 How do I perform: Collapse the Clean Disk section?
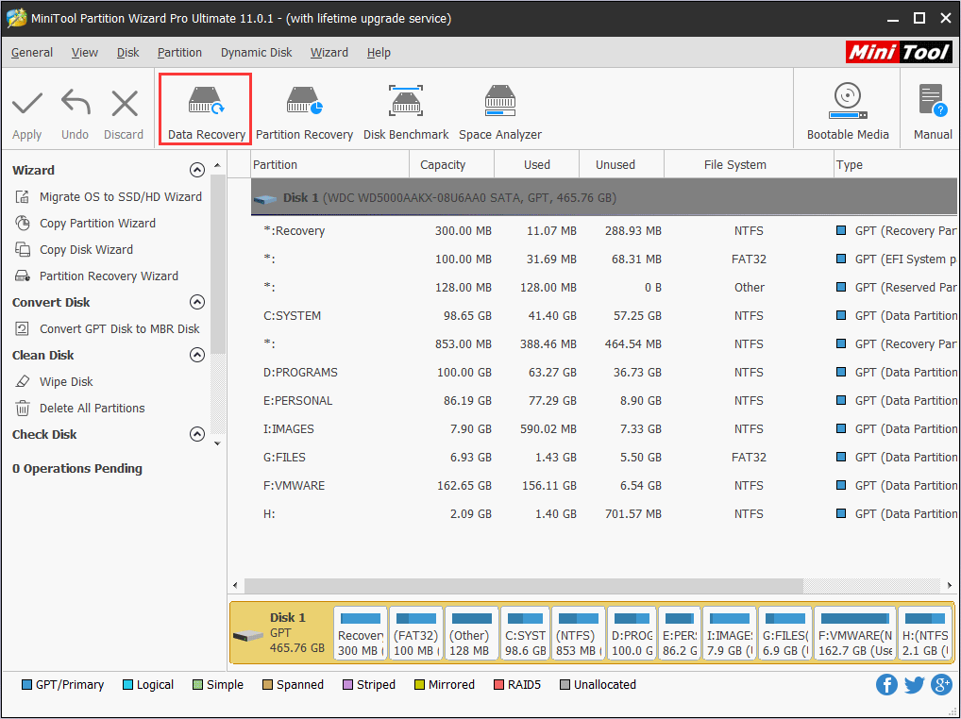[197, 356]
